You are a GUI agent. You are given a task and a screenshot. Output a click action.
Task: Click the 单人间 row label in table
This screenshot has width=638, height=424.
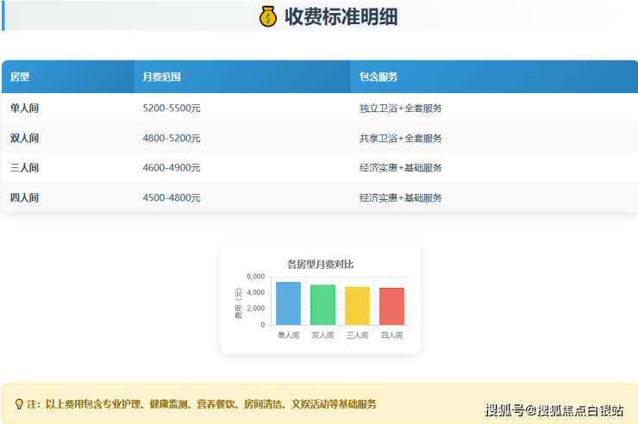click(x=24, y=109)
